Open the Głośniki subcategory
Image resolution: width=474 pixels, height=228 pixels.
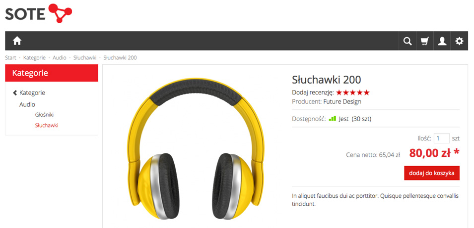click(x=44, y=115)
